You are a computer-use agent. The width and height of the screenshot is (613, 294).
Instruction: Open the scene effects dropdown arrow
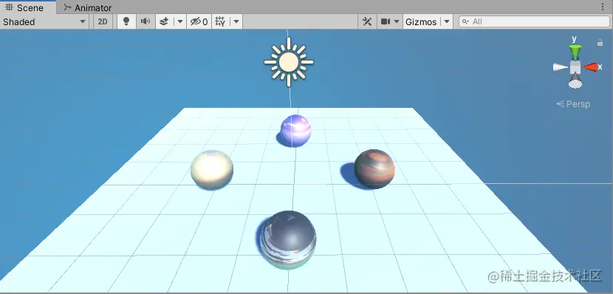pos(179,21)
